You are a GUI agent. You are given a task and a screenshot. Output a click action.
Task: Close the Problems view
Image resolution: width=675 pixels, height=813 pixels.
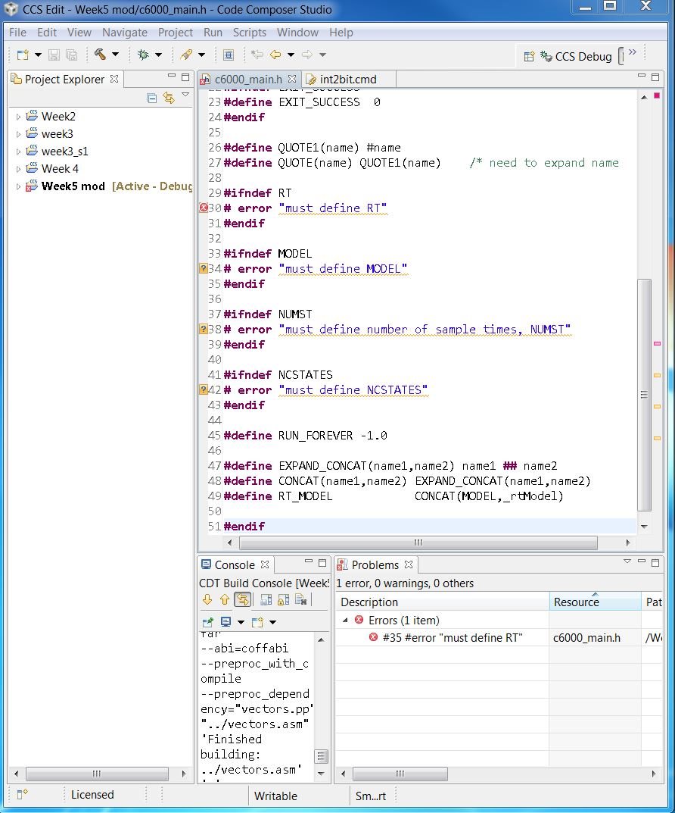409,564
